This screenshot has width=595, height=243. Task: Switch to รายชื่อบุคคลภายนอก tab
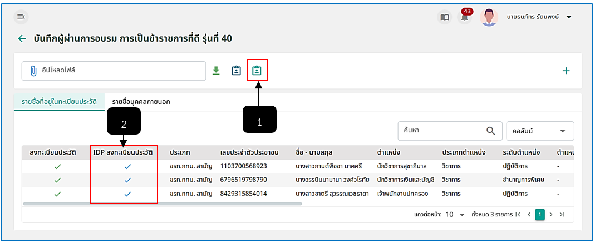[x=141, y=102]
